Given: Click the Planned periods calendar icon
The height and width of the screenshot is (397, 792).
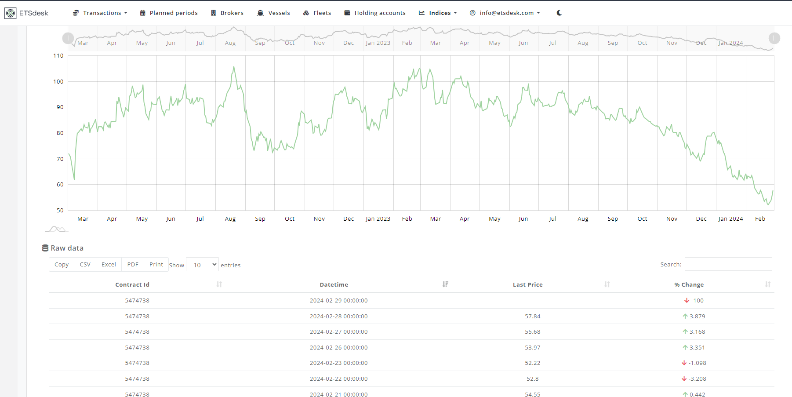Looking at the screenshot, I should [x=142, y=13].
